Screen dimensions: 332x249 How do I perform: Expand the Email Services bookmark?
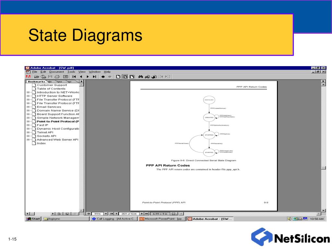click(x=28, y=107)
